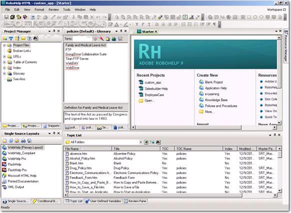Click the Paste icon in the toolbar

(85, 17)
